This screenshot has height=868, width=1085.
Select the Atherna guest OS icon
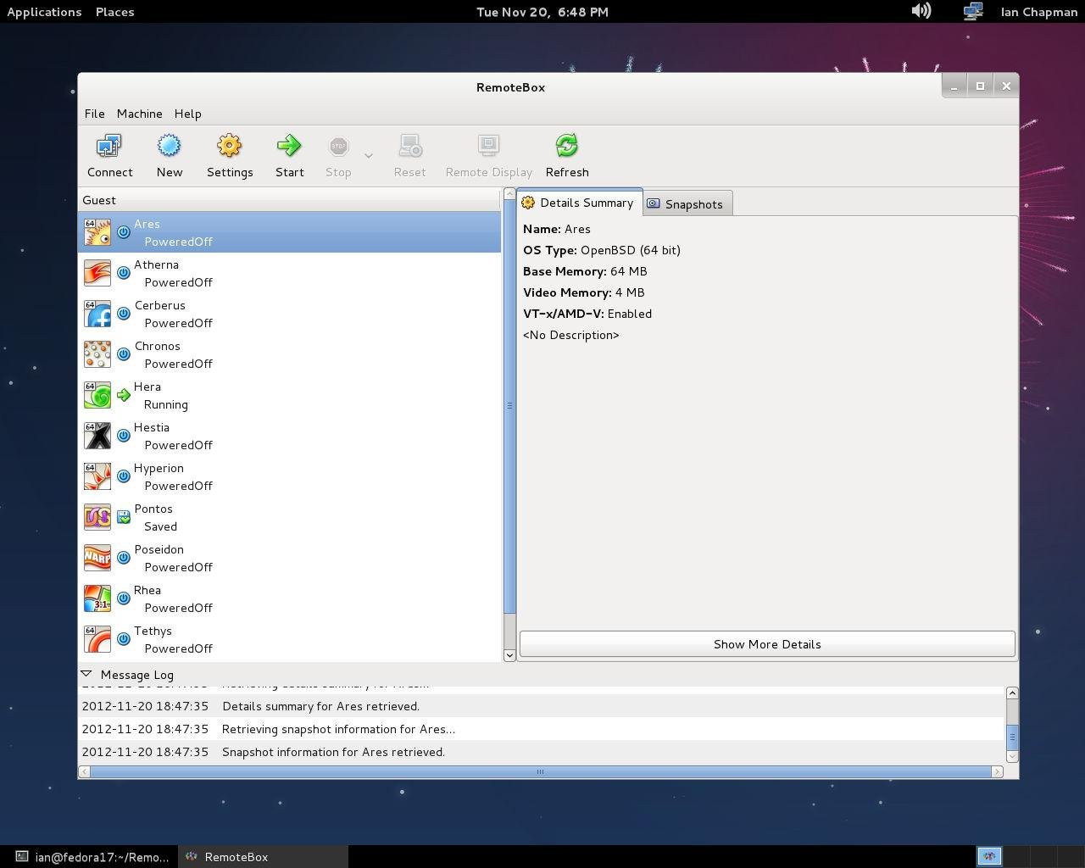(97, 273)
